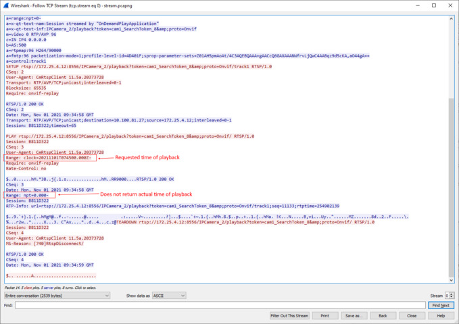Viewport: 459px width, 324px height.
Task: Click the Stream number stepper
Action: pyautogui.click(x=449, y=295)
